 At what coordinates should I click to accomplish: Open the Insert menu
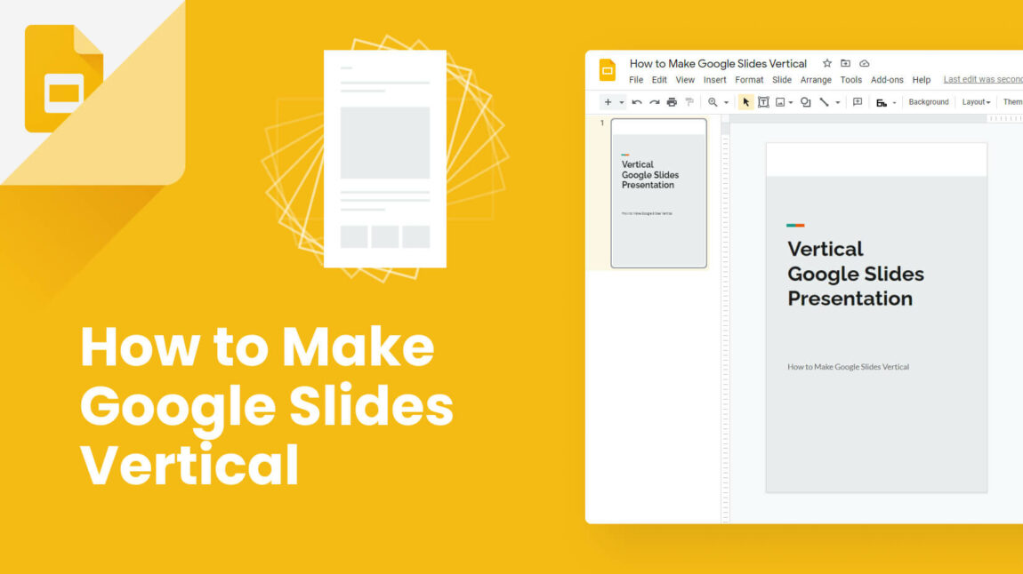pos(715,80)
